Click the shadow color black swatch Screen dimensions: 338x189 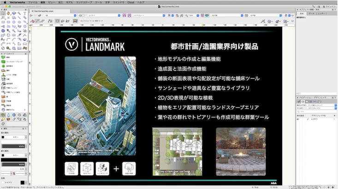click(x=23, y=183)
